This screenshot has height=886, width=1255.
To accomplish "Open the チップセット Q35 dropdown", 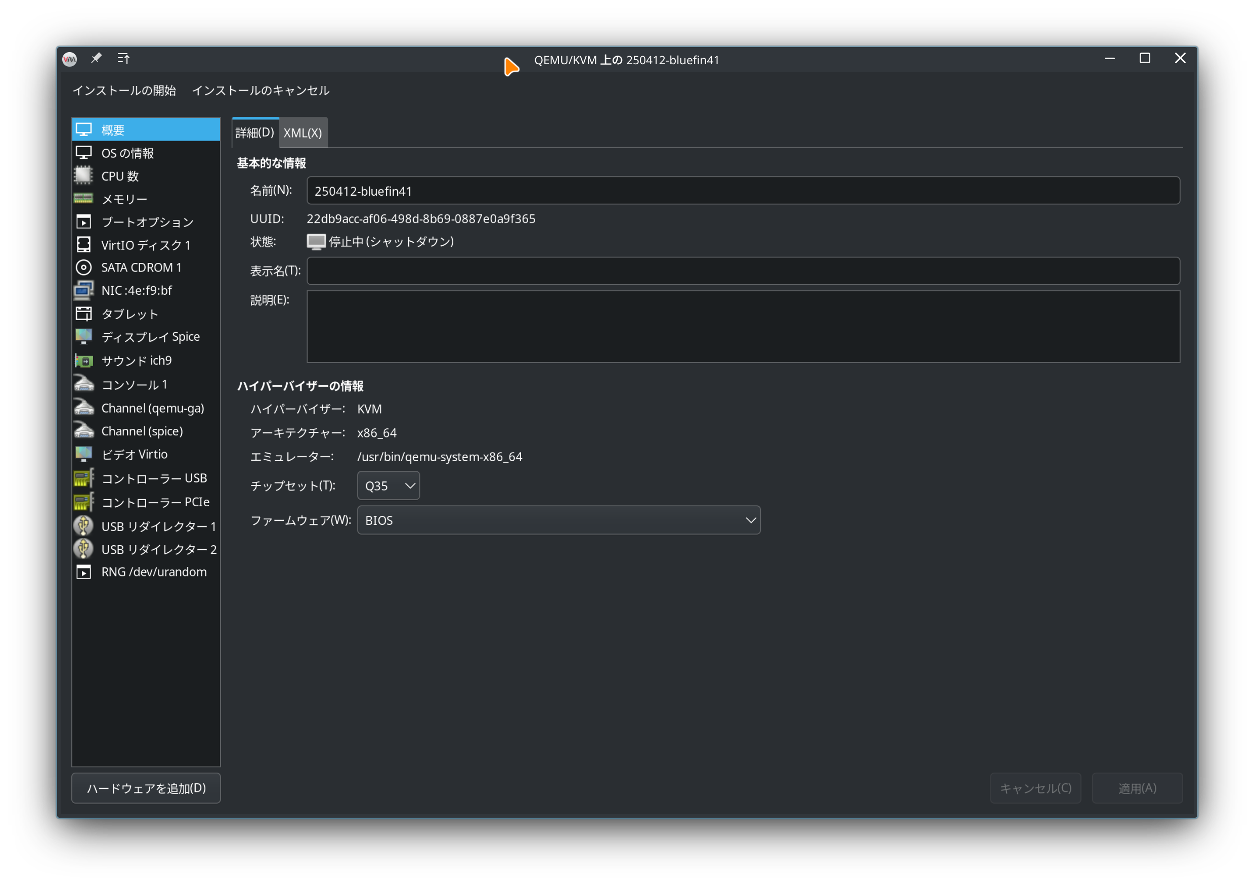I will 388,485.
